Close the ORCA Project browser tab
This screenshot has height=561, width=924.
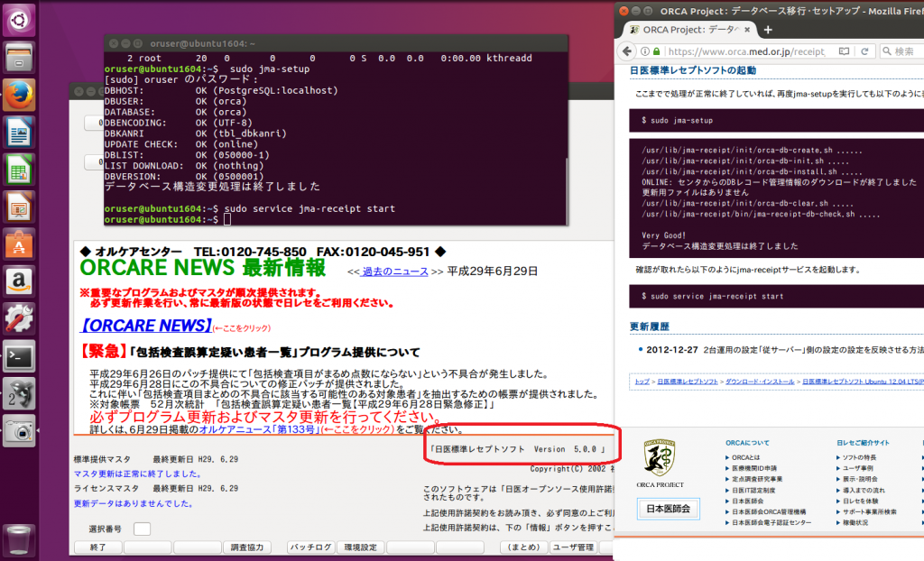tap(747, 30)
